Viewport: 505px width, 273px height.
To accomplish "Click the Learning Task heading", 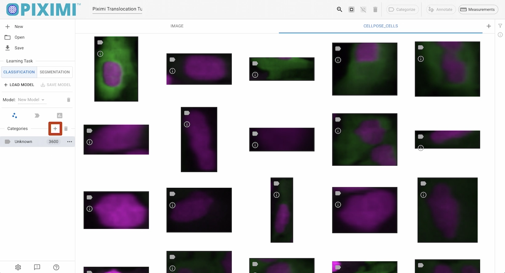I will [19, 61].
